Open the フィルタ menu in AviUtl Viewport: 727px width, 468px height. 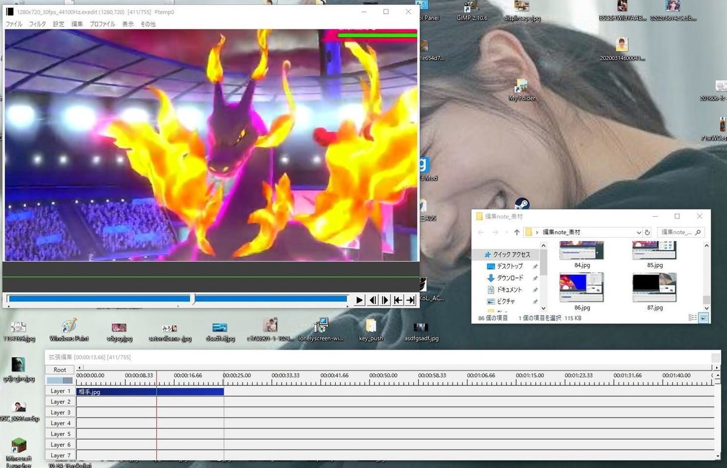(x=38, y=24)
